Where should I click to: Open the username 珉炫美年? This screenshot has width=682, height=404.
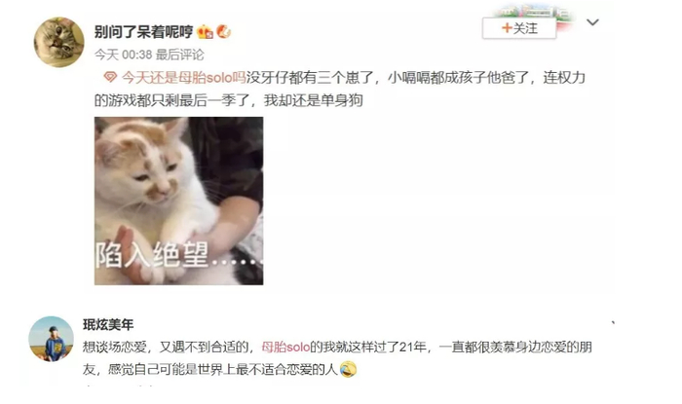[x=108, y=324]
